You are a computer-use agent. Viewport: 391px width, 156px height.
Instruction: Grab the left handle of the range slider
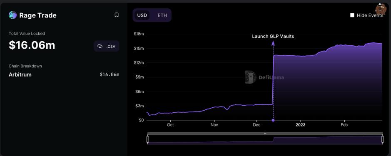[x=148, y=139]
